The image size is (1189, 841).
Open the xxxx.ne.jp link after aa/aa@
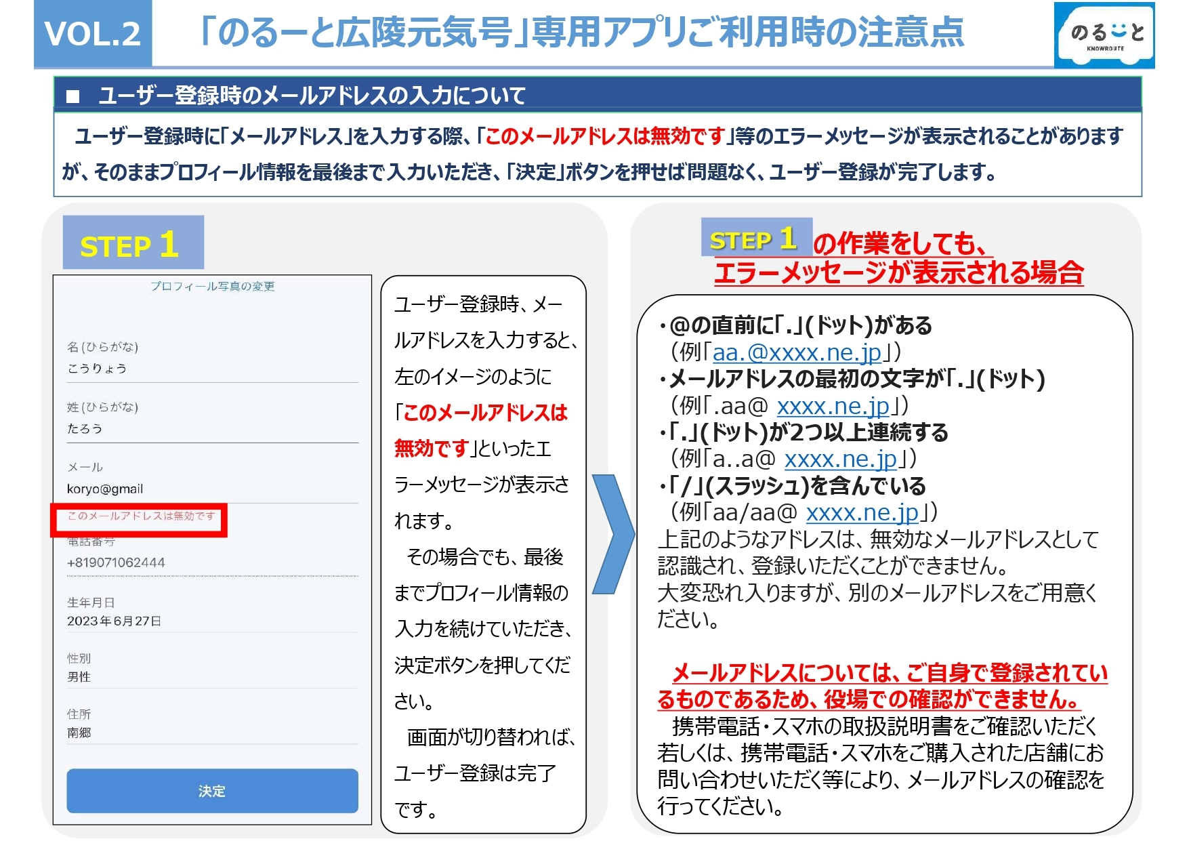862,512
